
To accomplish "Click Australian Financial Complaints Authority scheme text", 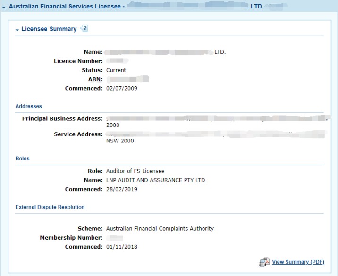I will pyautogui.click(x=160, y=228).
